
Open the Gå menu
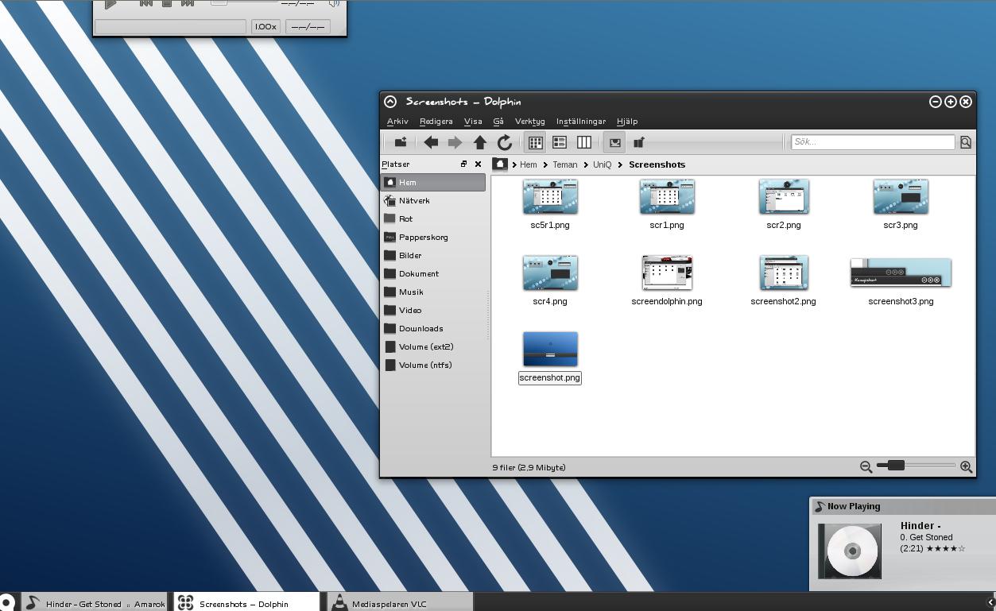tap(498, 122)
